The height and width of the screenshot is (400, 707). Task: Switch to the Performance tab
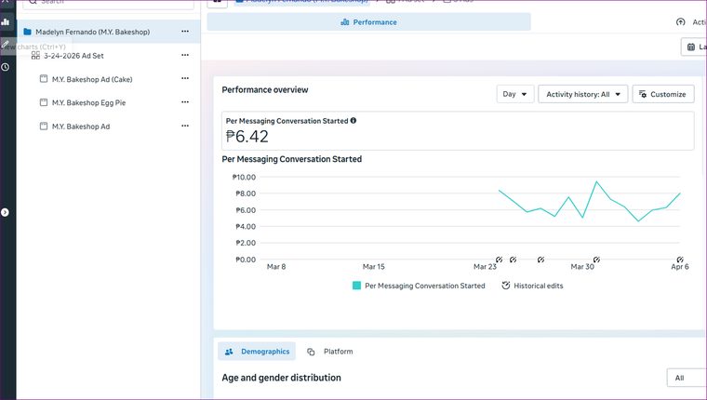(368, 22)
